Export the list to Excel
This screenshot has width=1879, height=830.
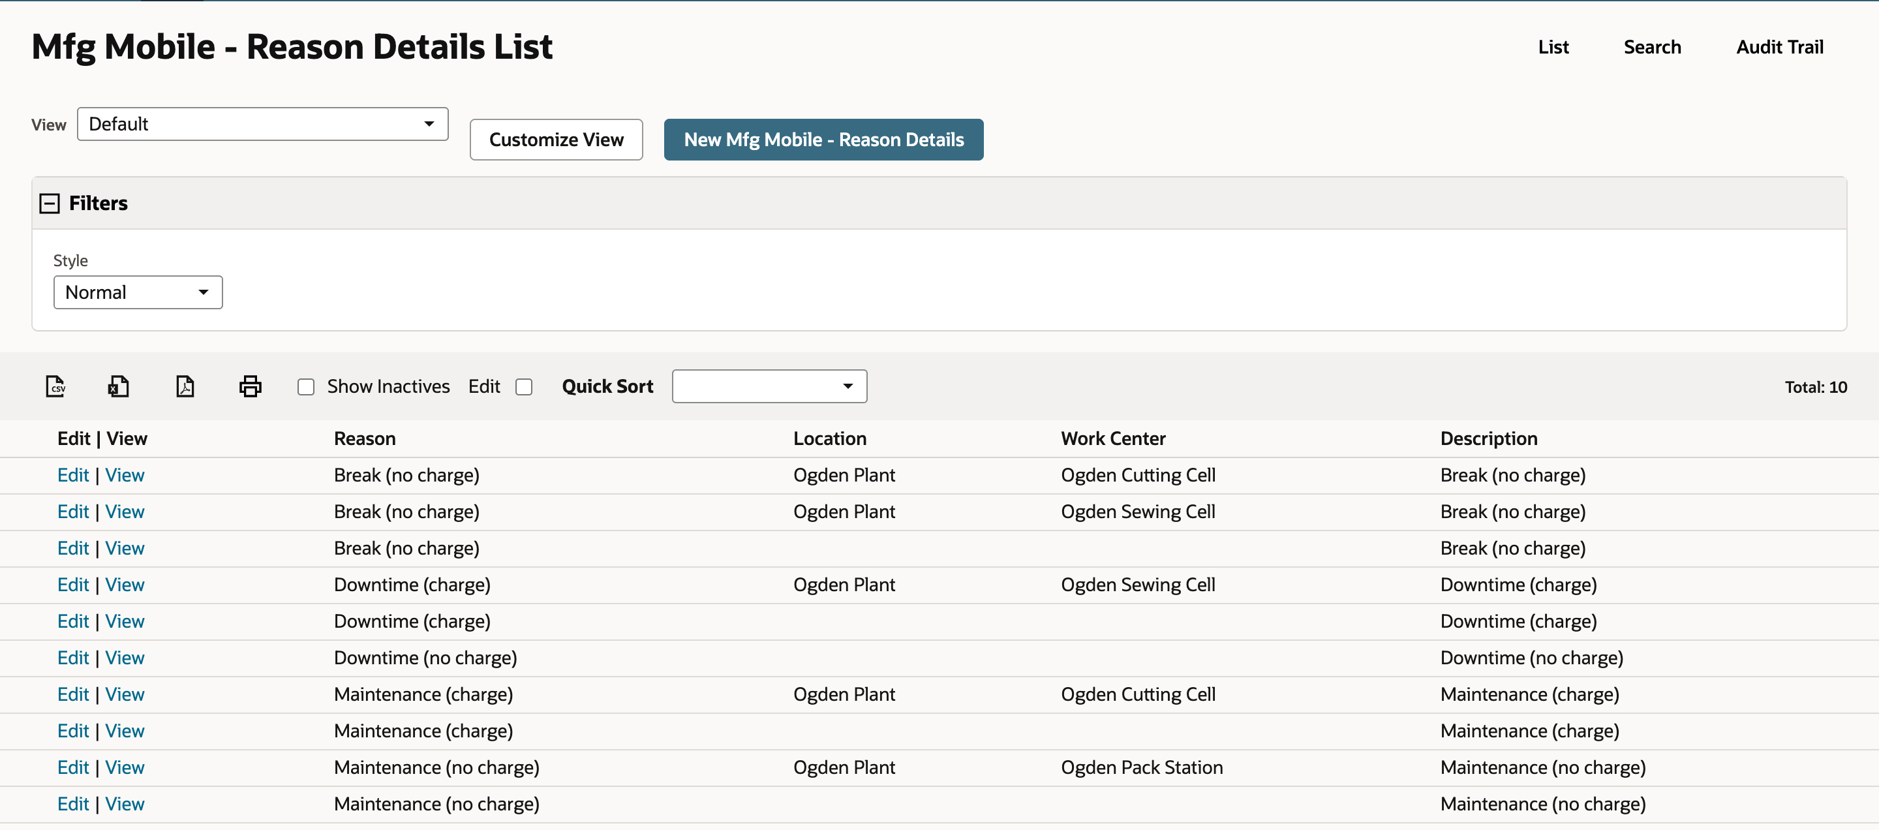118,386
